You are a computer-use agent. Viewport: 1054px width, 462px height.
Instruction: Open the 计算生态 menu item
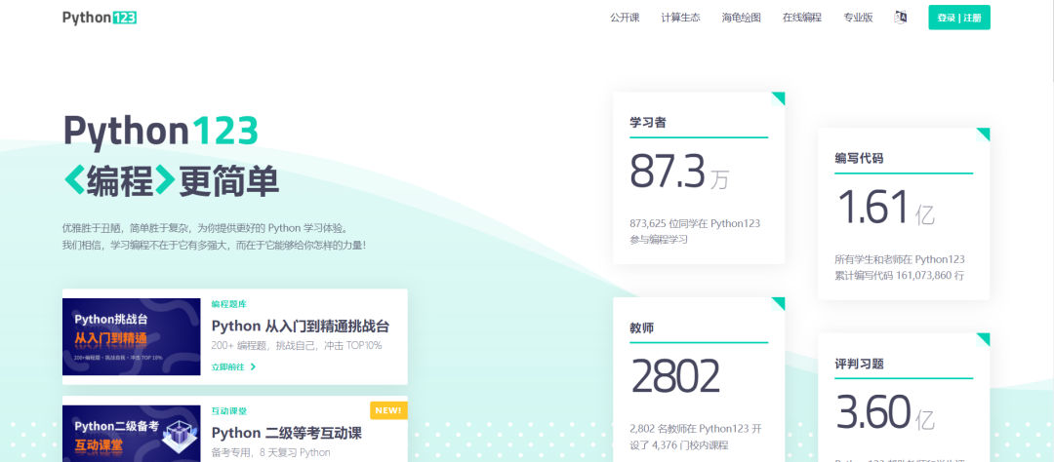pyautogui.click(x=680, y=18)
